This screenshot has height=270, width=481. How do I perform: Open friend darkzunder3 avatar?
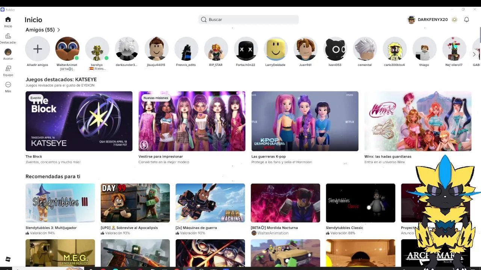coord(127,49)
